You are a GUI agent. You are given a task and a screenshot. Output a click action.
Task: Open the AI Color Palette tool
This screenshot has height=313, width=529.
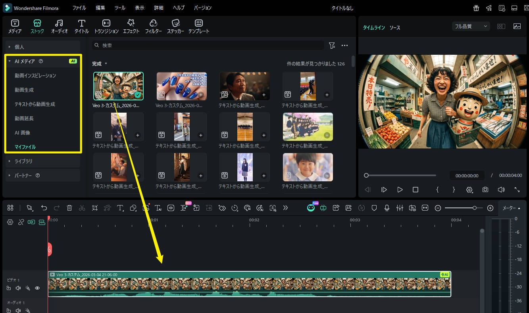pyautogui.click(x=248, y=207)
